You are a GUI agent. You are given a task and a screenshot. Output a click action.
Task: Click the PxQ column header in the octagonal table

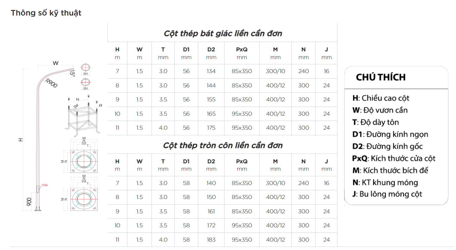242,53
